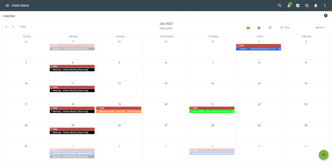The height and width of the screenshot is (167, 332).
Task: Open the dashboard layout icon
Action: click(298, 5)
